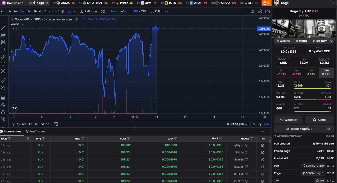Open the Trade Xoge/XRP button
Screen dimensions: 337x183
pyautogui.click(x=299, y=129)
